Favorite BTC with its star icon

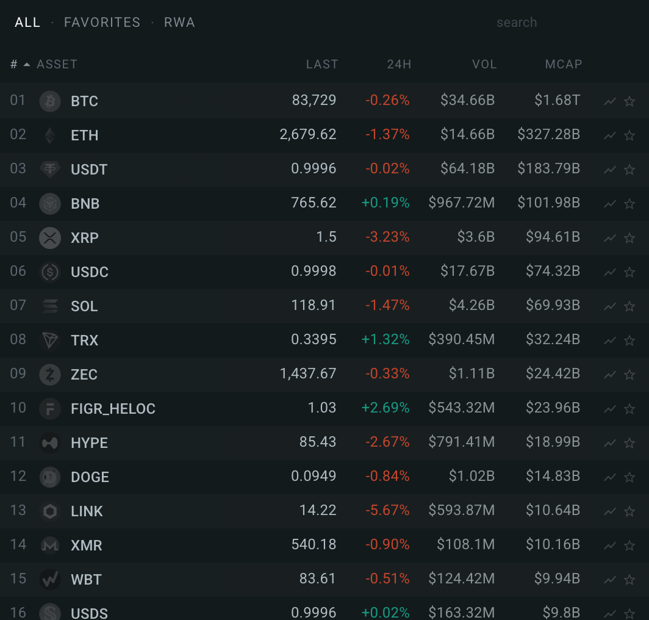tap(629, 101)
